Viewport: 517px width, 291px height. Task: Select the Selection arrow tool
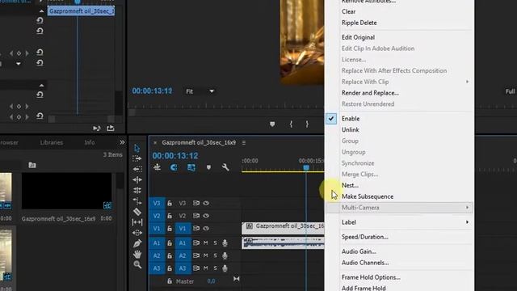tap(137, 148)
